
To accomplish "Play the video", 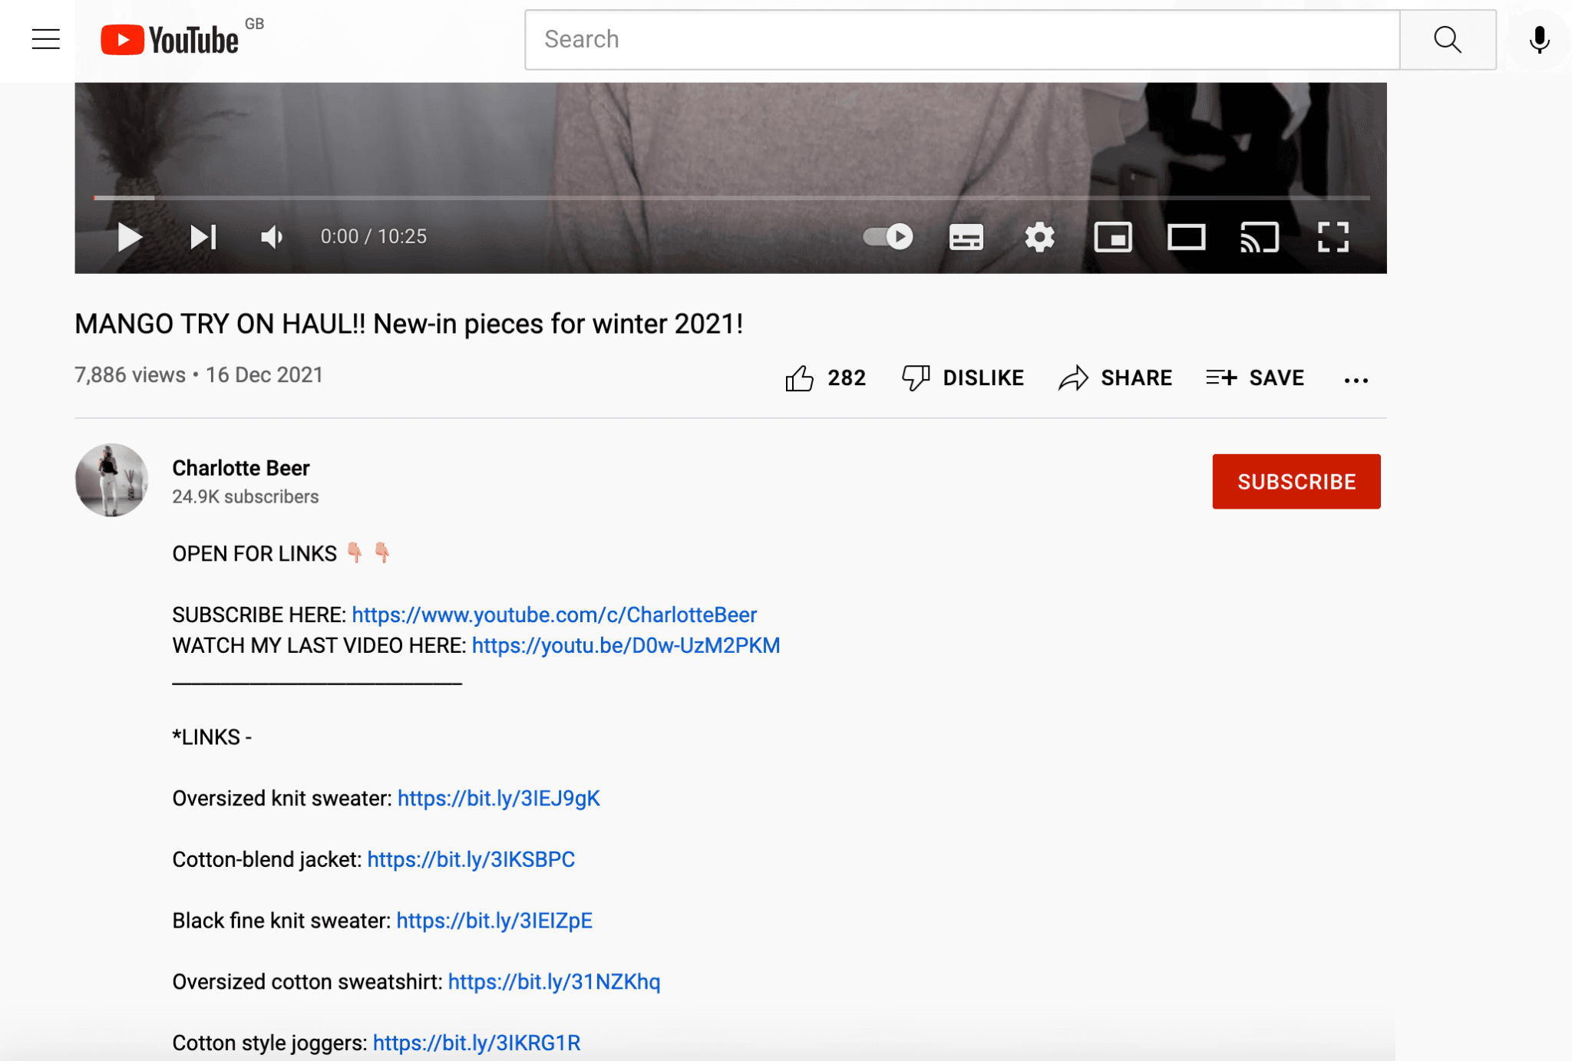I will pyautogui.click(x=130, y=237).
